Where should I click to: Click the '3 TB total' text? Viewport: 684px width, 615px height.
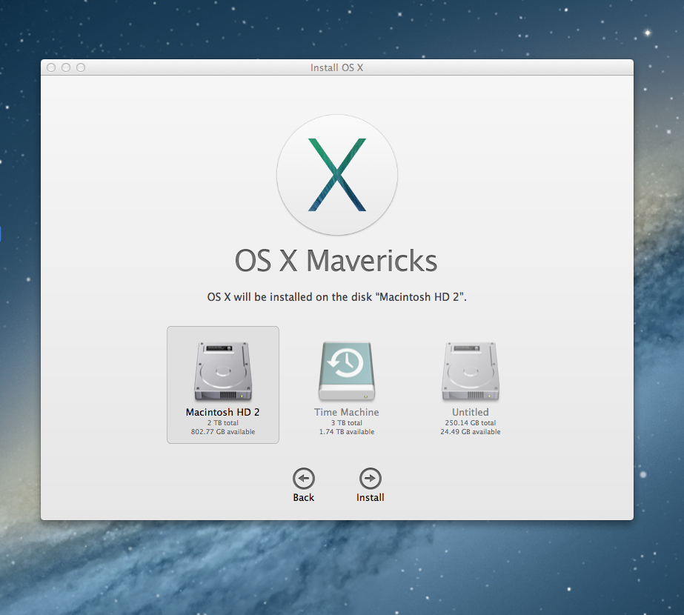347,422
